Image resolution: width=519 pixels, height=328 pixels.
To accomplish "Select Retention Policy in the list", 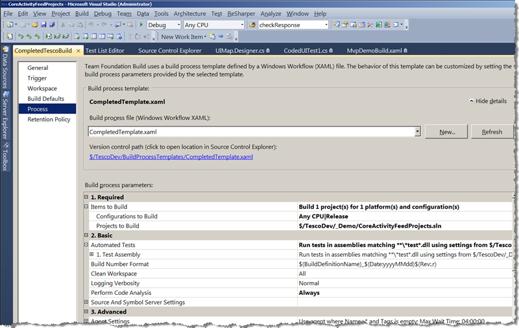I will pyautogui.click(x=49, y=119).
